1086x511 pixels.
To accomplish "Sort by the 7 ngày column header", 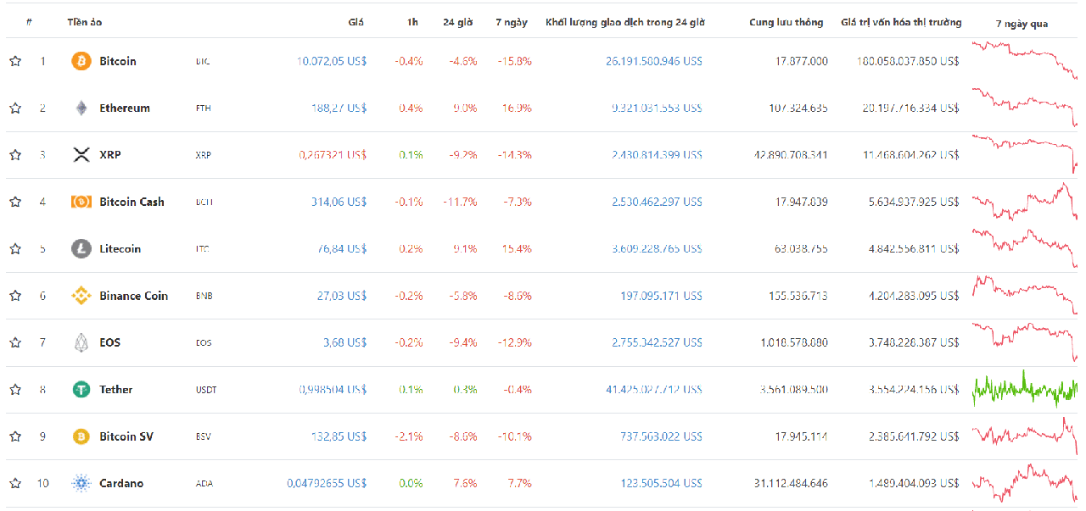I will (x=512, y=22).
